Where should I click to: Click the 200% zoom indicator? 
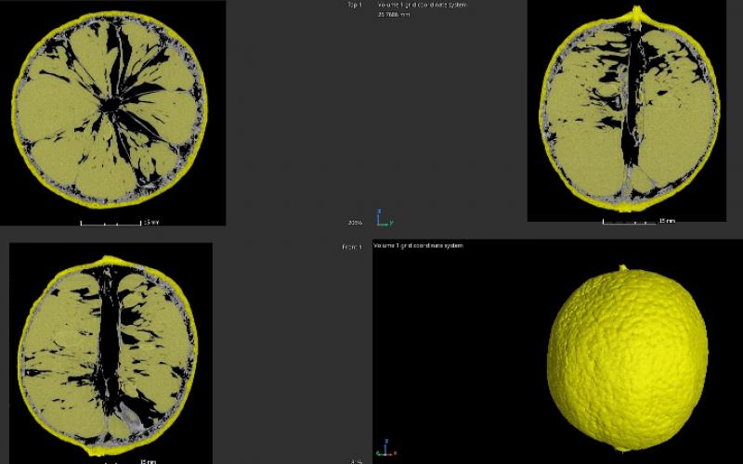(x=354, y=223)
